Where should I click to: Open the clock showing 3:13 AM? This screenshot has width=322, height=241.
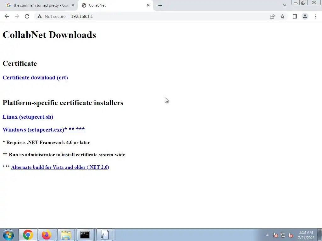point(306,235)
